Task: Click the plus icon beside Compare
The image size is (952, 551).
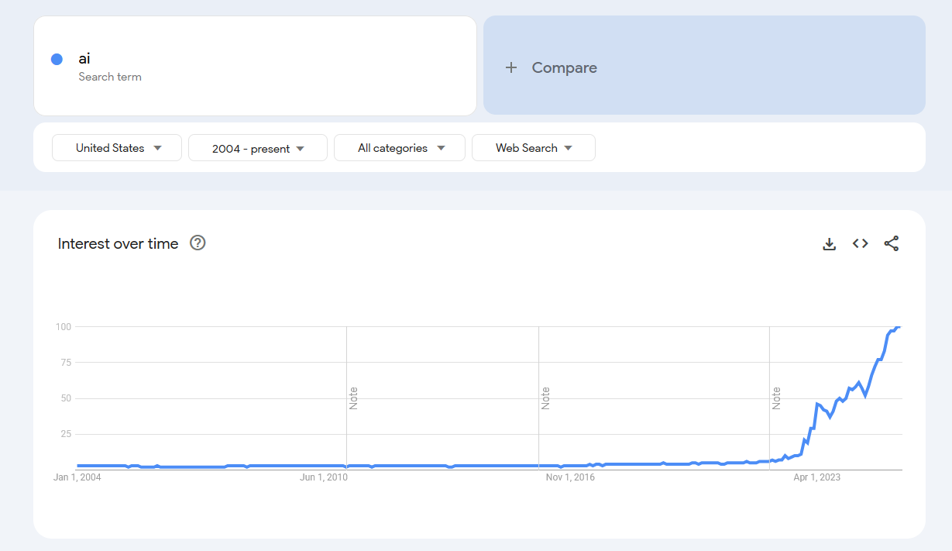Action: pyautogui.click(x=511, y=67)
